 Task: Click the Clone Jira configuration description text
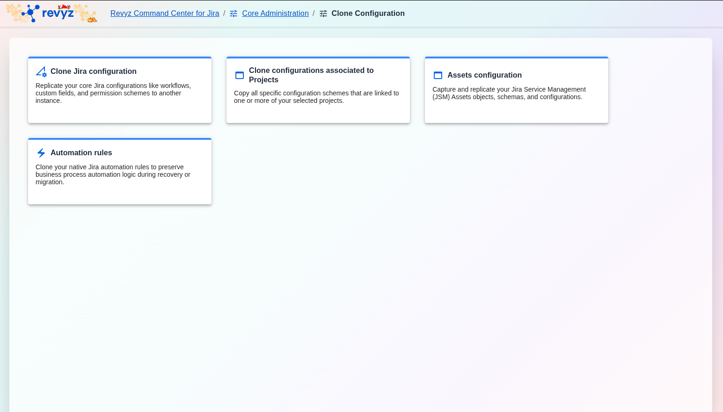(113, 93)
